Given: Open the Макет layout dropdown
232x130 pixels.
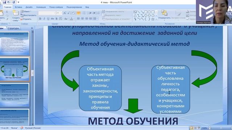Looking at the screenshot, I should point(26,11).
